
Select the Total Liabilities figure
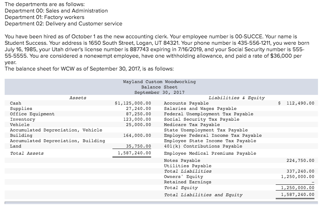point(302,171)
